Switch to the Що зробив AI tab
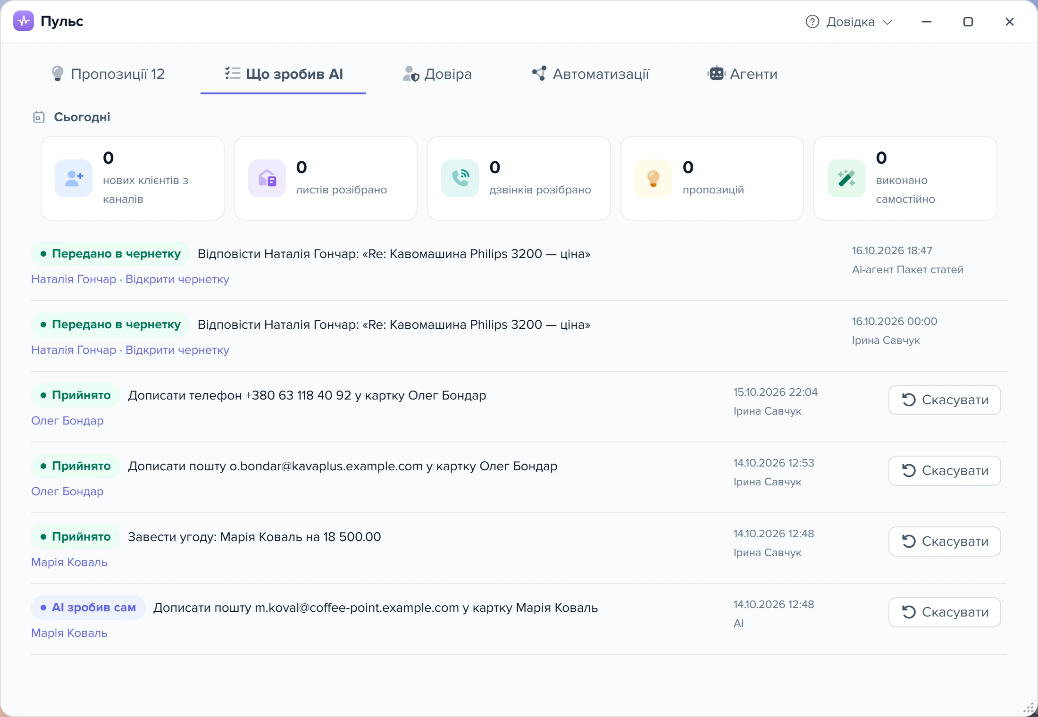The width and height of the screenshot is (1038, 717). point(283,74)
